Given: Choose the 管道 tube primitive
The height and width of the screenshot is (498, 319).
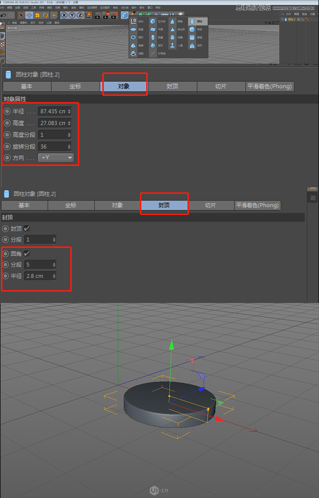Looking at the screenshot, I should click(192, 37).
